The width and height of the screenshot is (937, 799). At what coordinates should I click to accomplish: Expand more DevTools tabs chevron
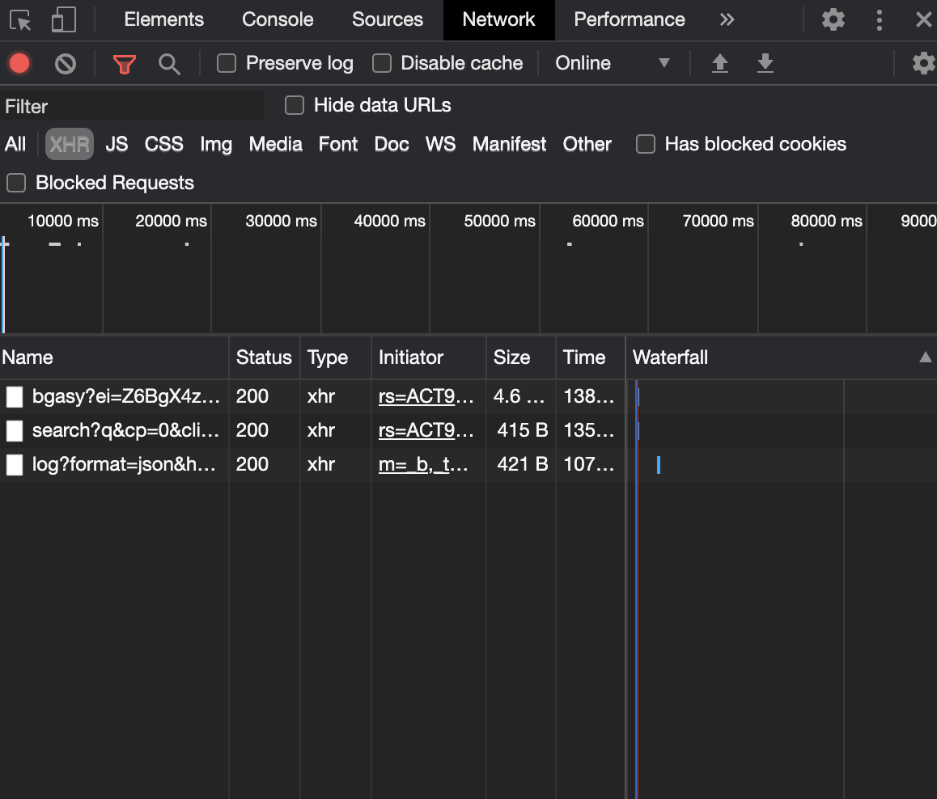click(x=727, y=19)
